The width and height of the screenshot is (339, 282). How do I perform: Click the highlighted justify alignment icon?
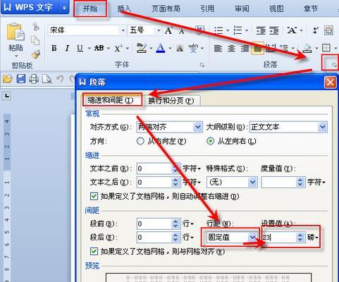257,49
